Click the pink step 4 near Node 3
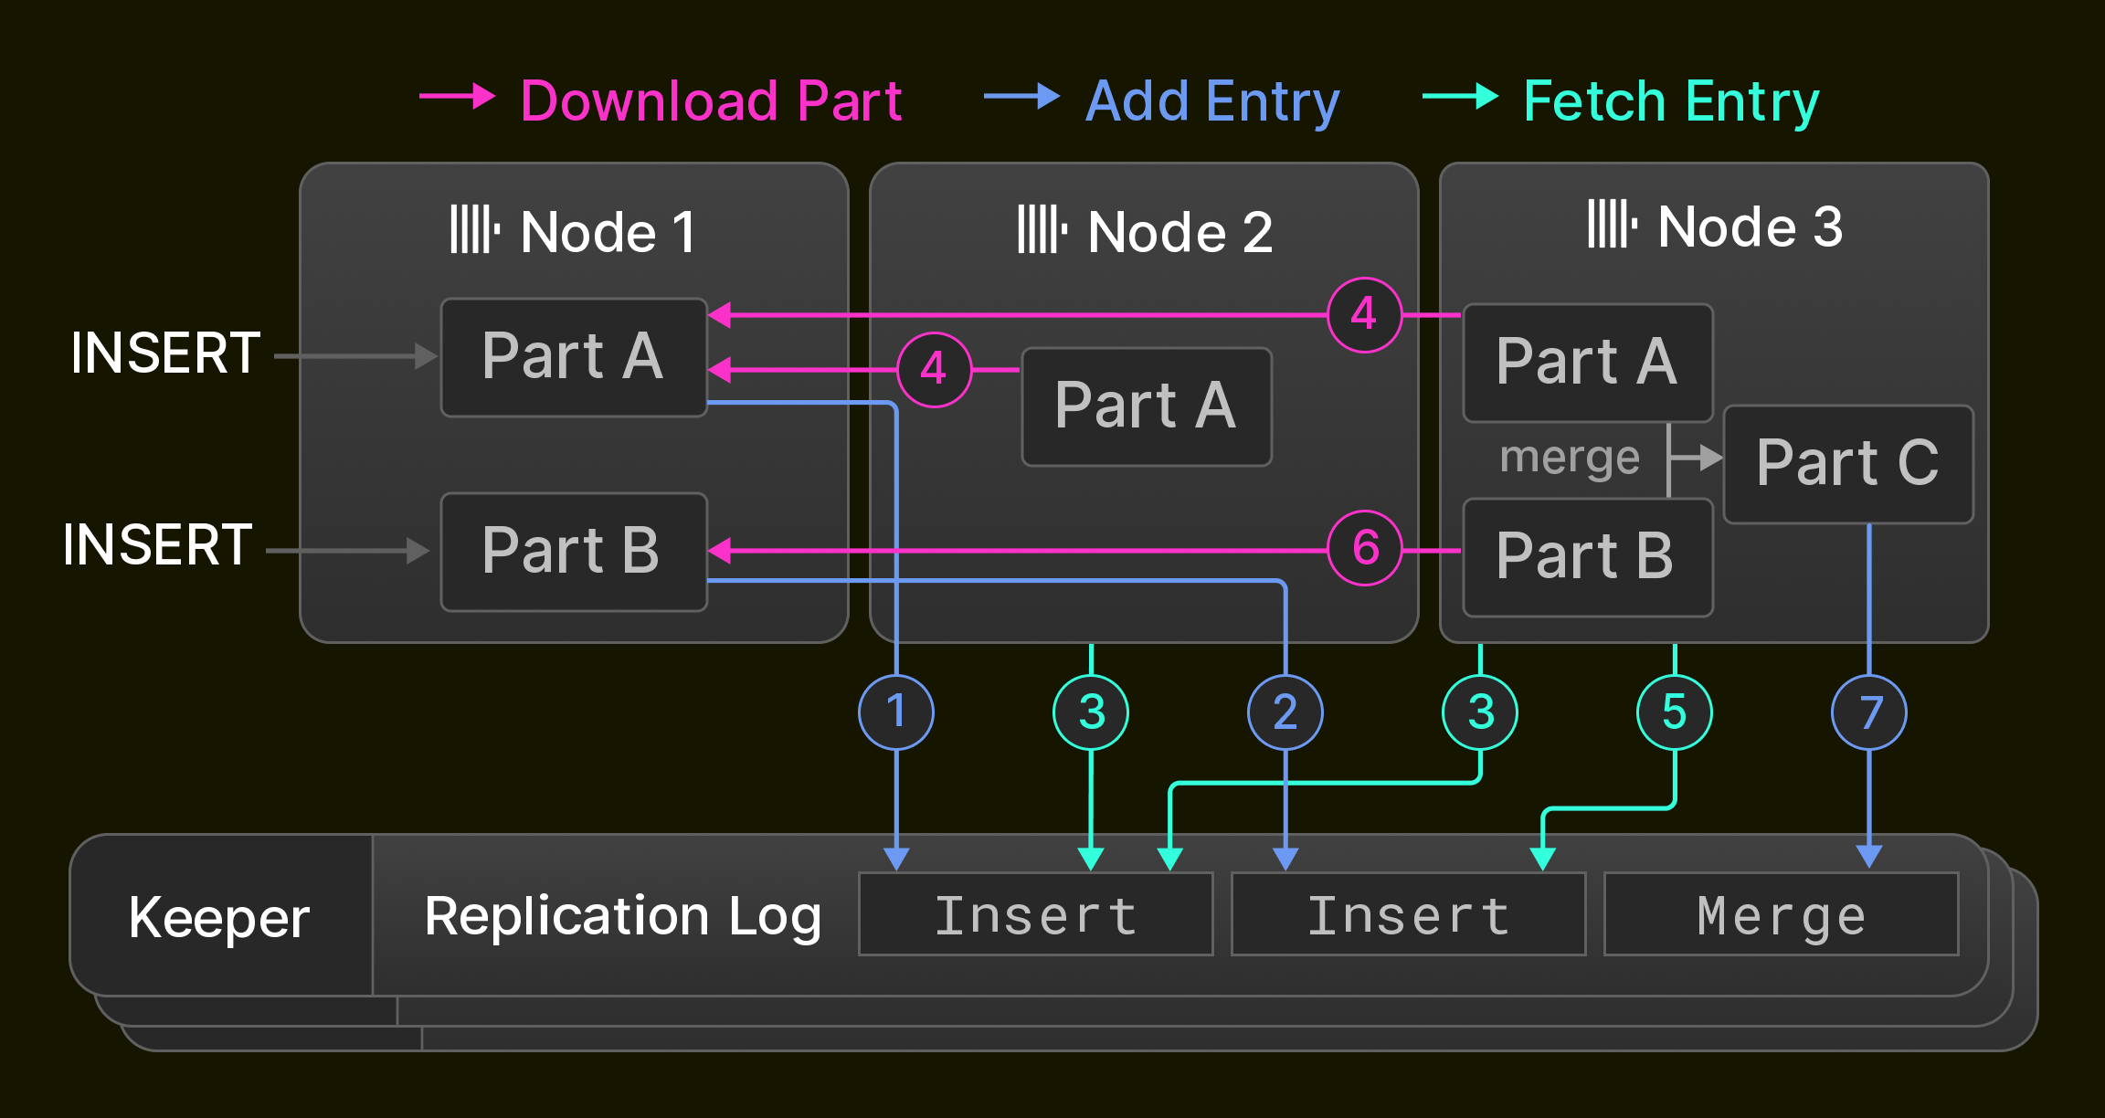 pyautogui.click(x=1365, y=315)
